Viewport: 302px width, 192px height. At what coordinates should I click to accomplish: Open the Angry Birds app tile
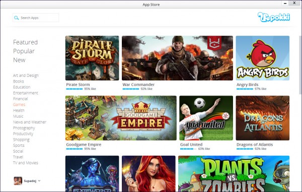(x=263, y=58)
